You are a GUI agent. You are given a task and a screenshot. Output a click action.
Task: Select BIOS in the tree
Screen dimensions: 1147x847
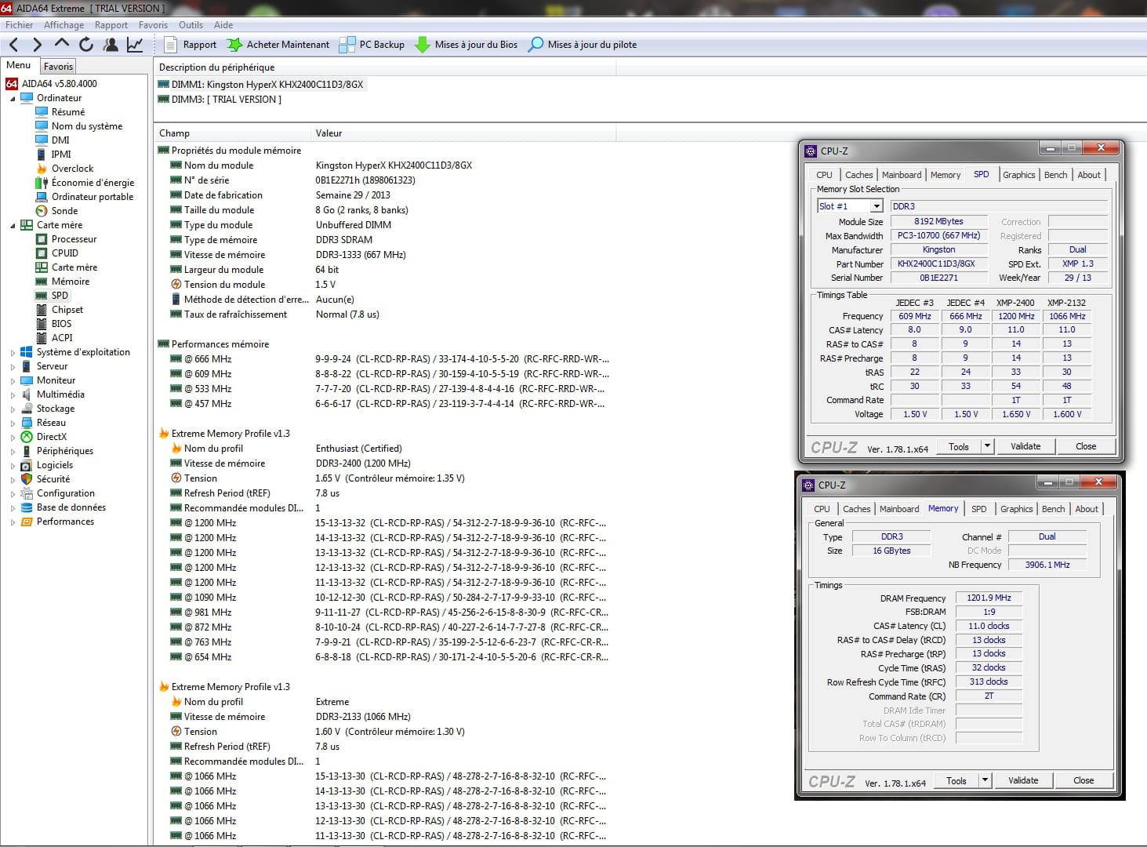(x=61, y=324)
